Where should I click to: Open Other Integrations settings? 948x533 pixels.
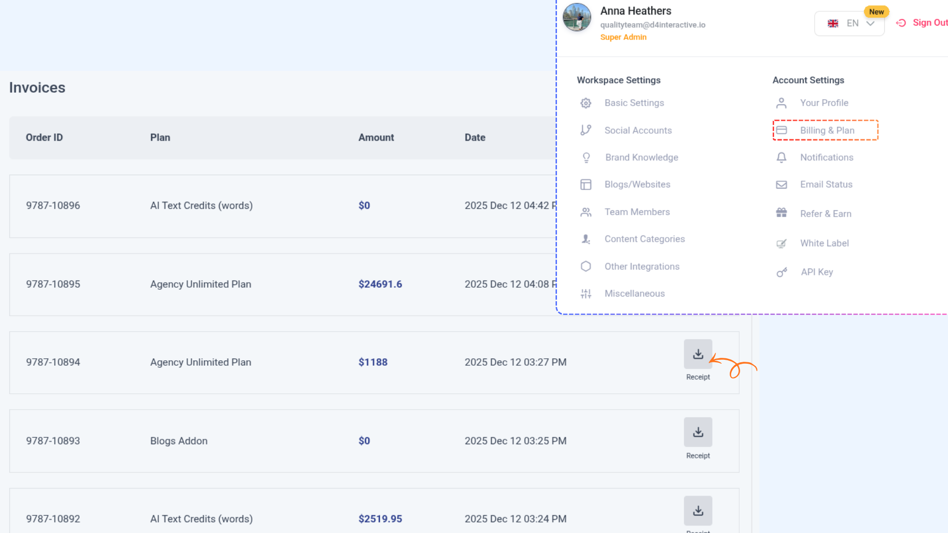tap(641, 266)
